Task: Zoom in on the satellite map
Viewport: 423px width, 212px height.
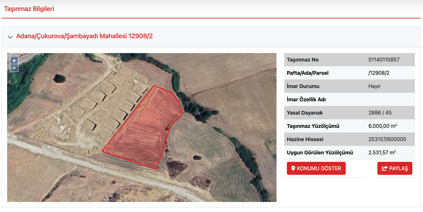Action: point(14,61)
